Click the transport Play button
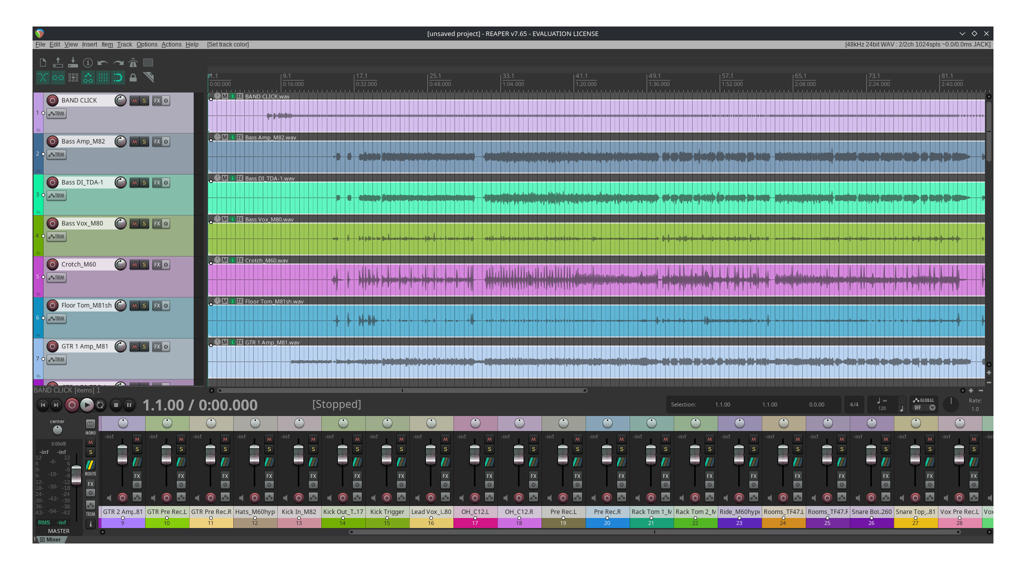Screen dimensions: 1026x582 click(x=87, y=405)
